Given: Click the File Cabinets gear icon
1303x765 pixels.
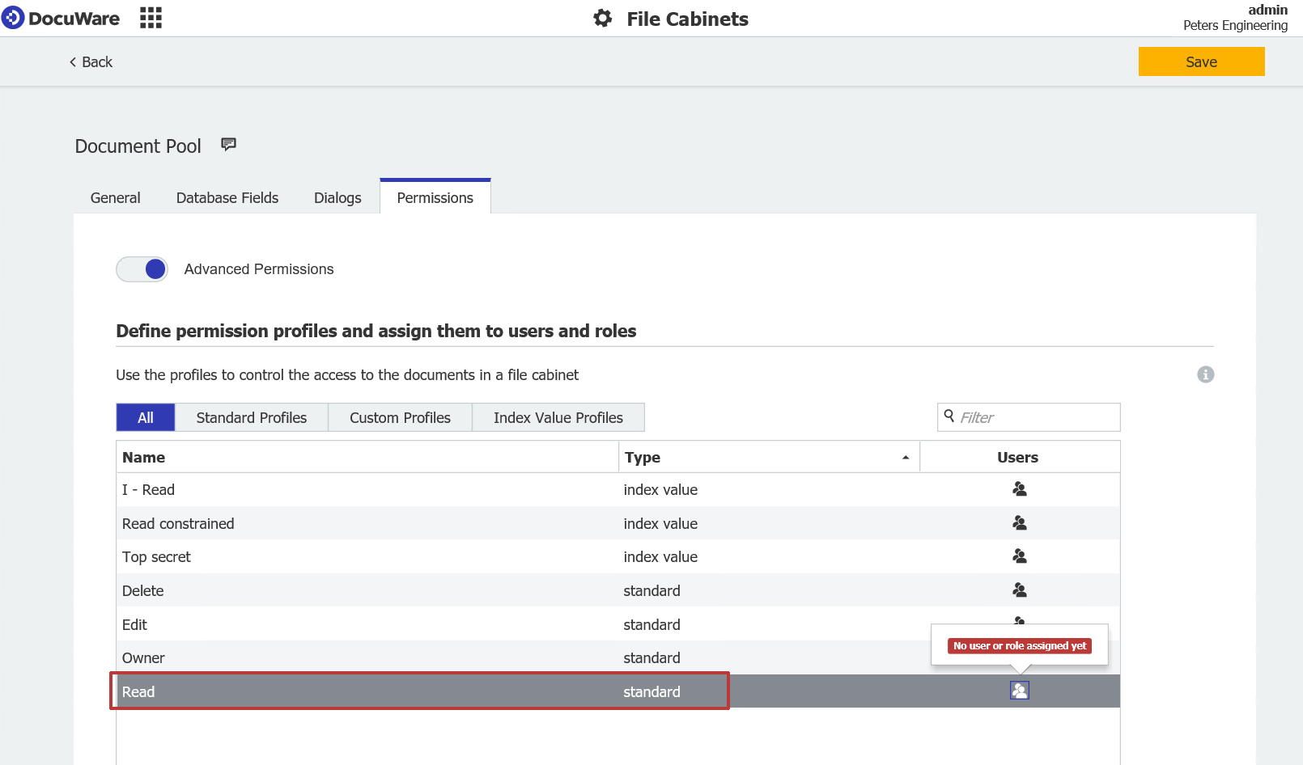Looking at the screenshot, I should [602, 18].
